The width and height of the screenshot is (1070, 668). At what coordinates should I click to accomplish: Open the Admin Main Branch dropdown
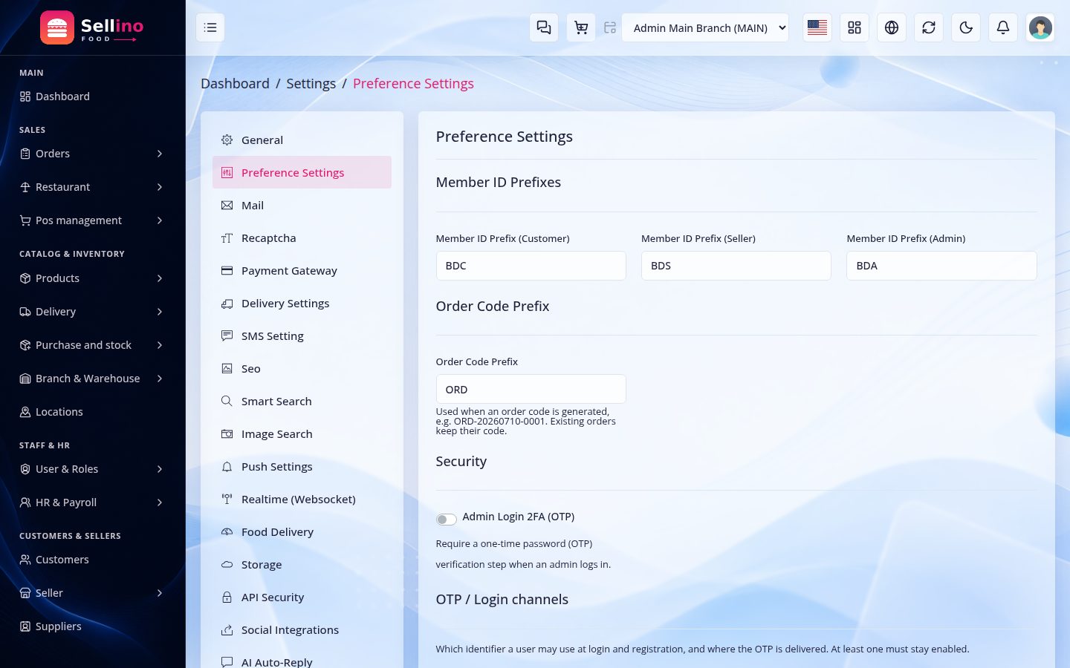(x=705, y=27)
